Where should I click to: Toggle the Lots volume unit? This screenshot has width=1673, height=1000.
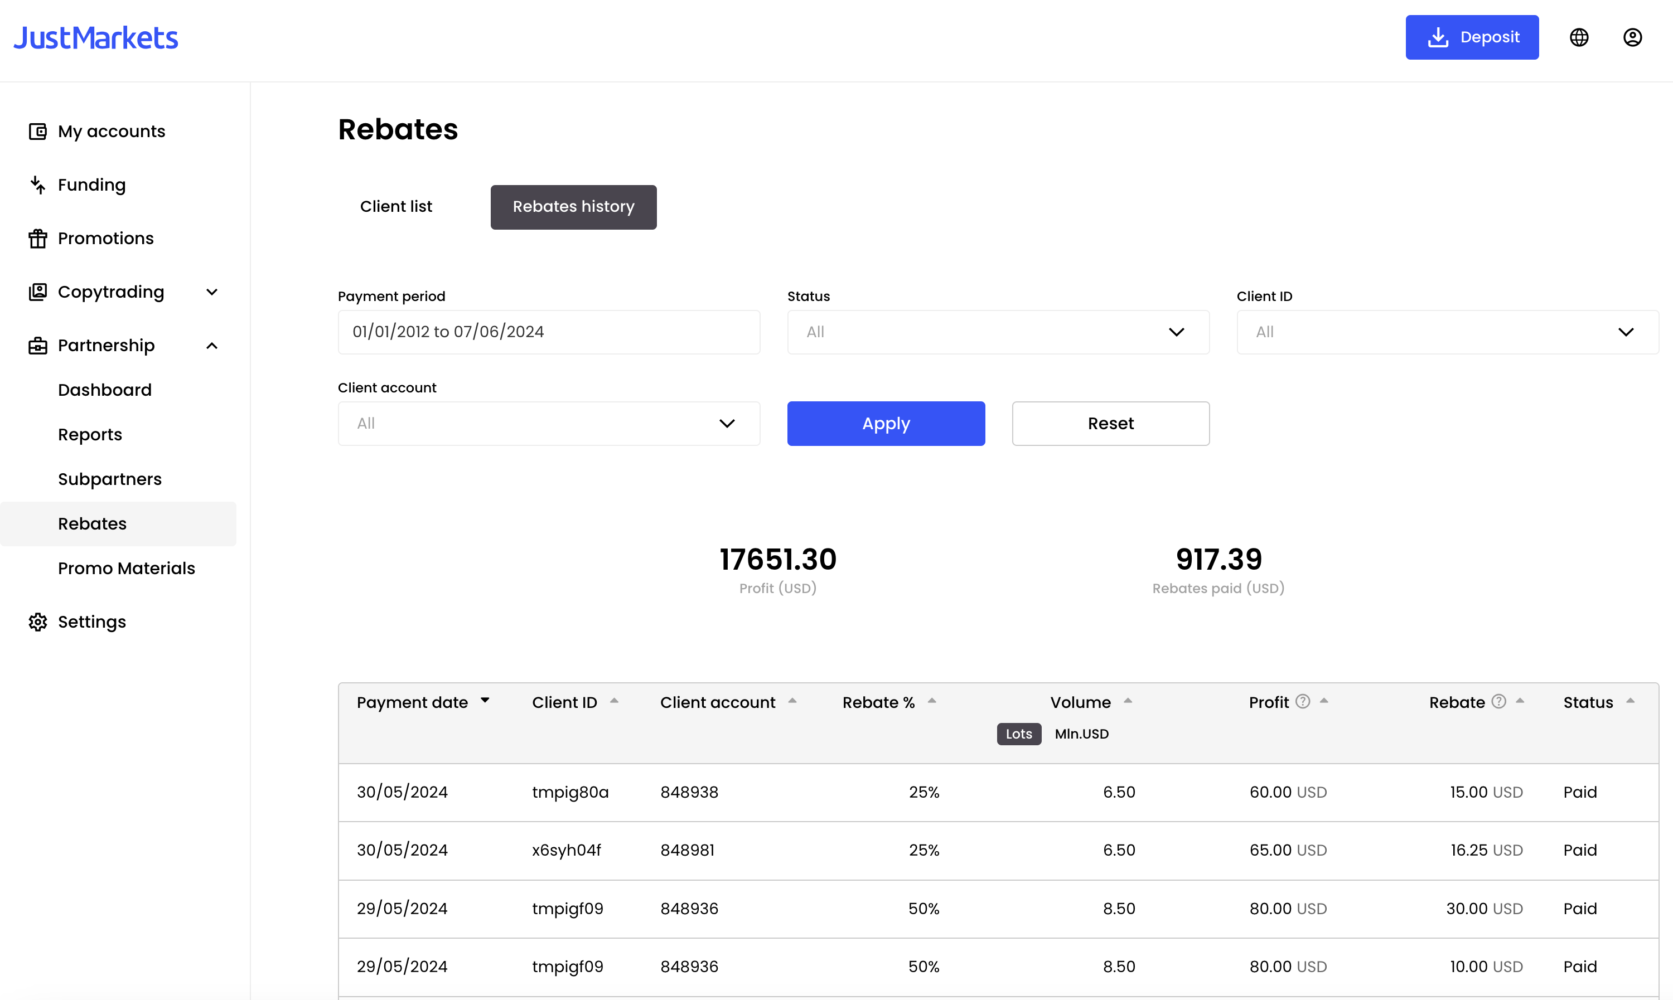pyautogui.click(x=1018, y=734)
